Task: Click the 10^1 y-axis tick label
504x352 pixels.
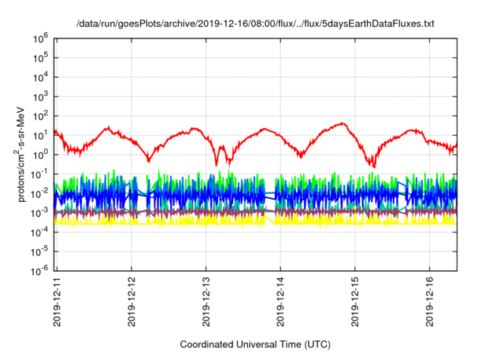Action: (x=40, y=136)
